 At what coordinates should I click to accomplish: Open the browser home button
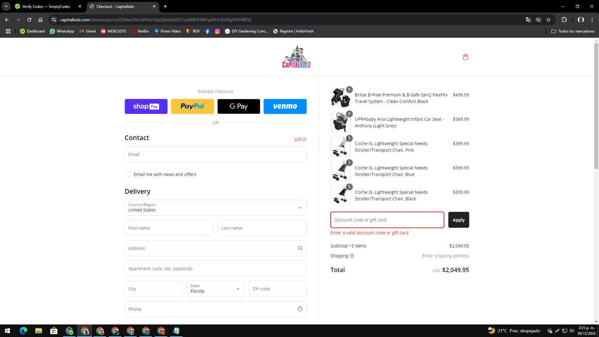[x=40, y=20]
